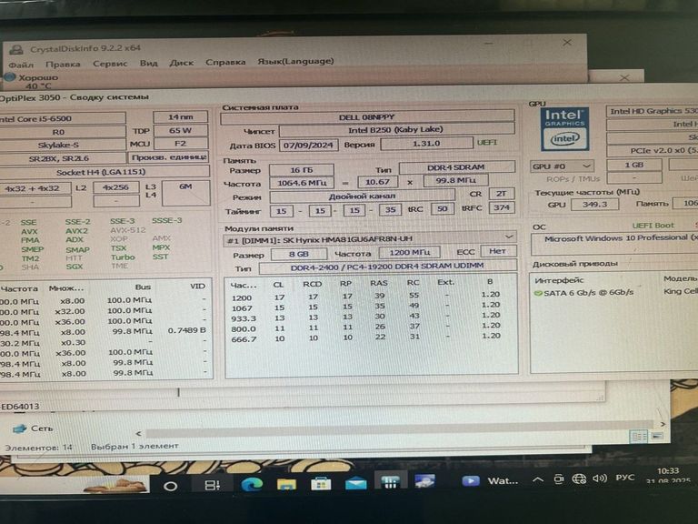
Task: Click the UEFI Boot label
Action: click(x=653, y=226)
